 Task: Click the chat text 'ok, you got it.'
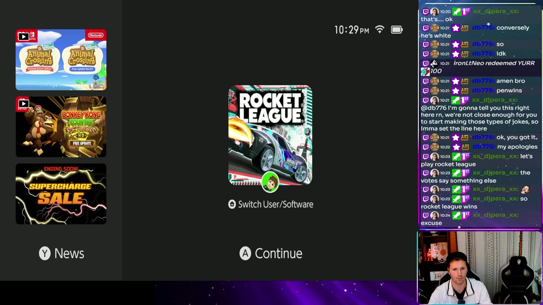516,137
